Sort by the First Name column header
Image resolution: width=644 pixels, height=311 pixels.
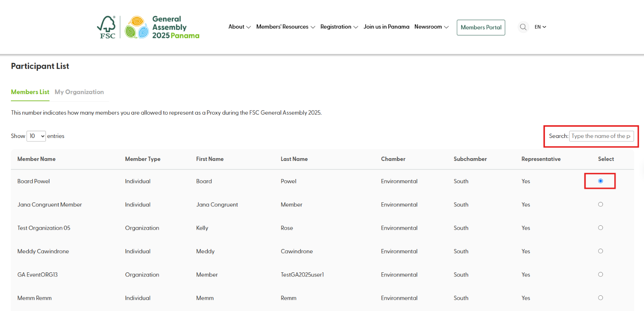[x=210, y=159]
